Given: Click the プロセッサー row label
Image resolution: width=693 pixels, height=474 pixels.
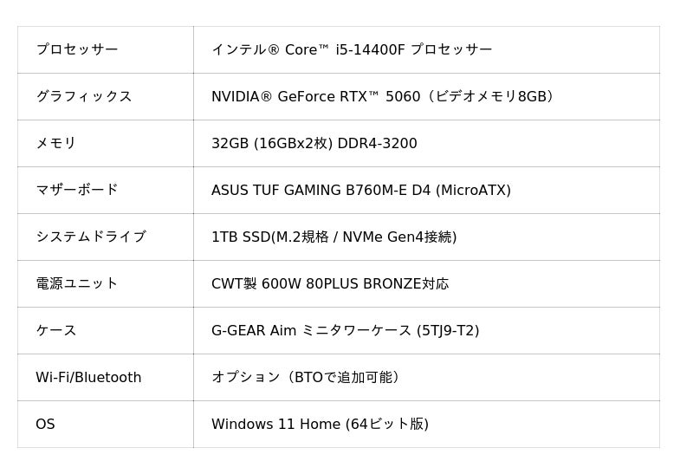Looking at the screenshot, I should [x=77, y=49].
